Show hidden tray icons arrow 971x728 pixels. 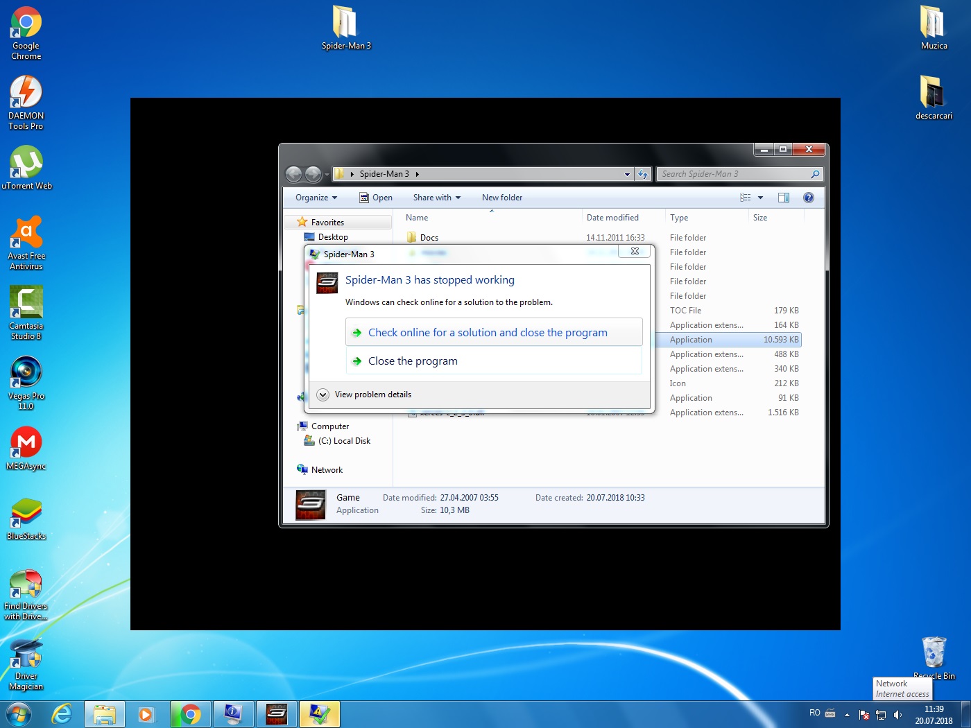[x=847, y=714]
